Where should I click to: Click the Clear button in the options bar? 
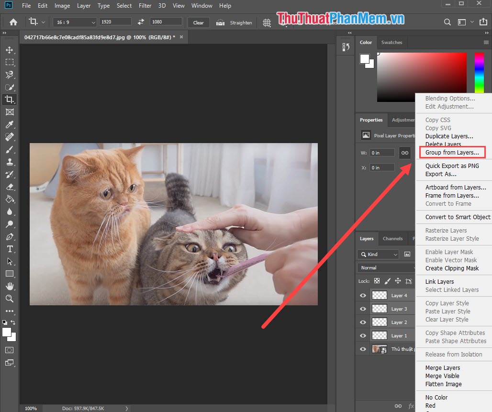coord(198,22)
